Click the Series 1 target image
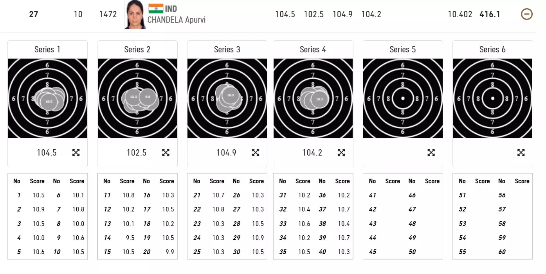Screen dimensions: 546x274 click(x=47, y=98)
